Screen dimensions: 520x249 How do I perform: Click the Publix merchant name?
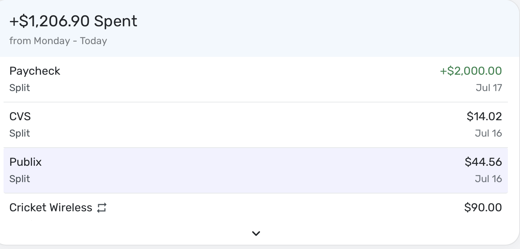click(26, 162)
